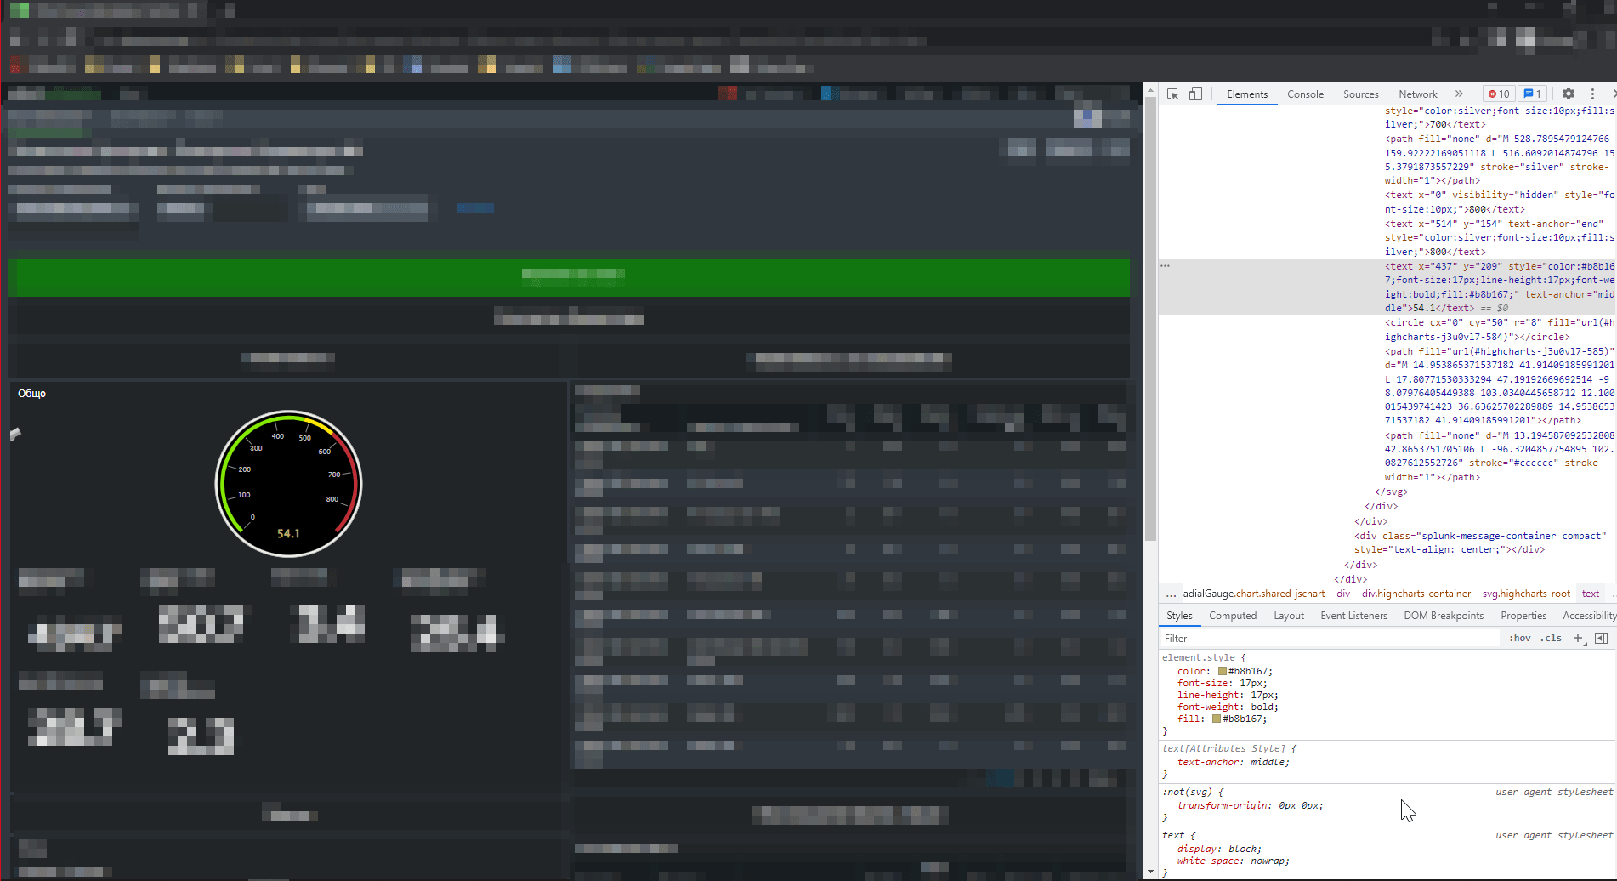Open the Computed styles tab

tap(1233, 615)
